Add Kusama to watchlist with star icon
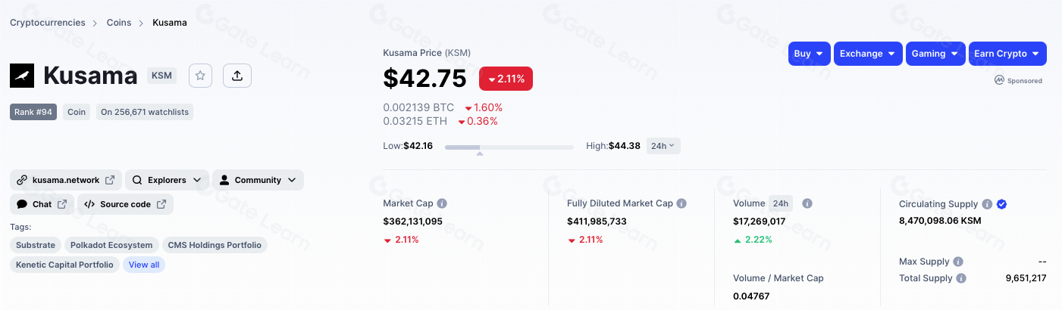1062x310 pixels. tap(200, 76)
